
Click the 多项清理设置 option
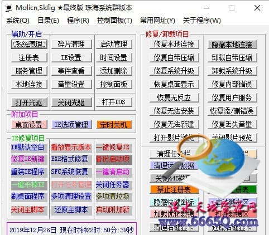pos(71,197)
